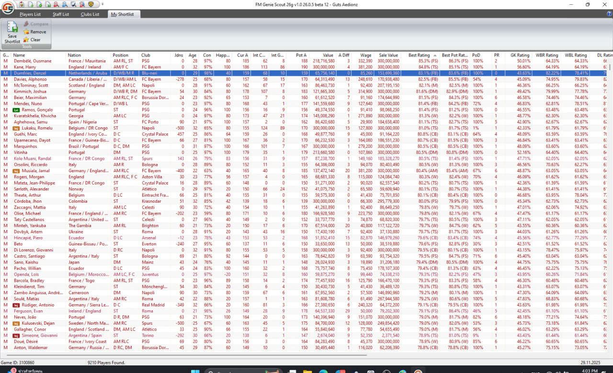
Task: Toggle sort order on Best Rating column
Action: click(419, 55)
